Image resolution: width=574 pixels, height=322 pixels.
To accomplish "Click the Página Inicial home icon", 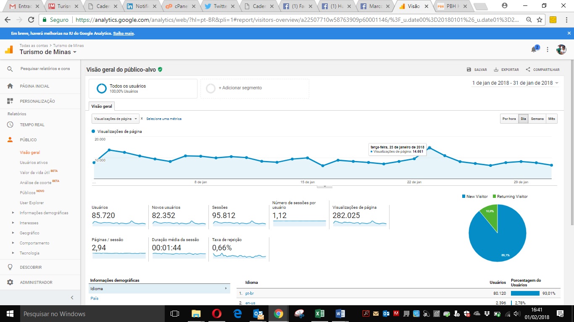I will click(10, 86).
